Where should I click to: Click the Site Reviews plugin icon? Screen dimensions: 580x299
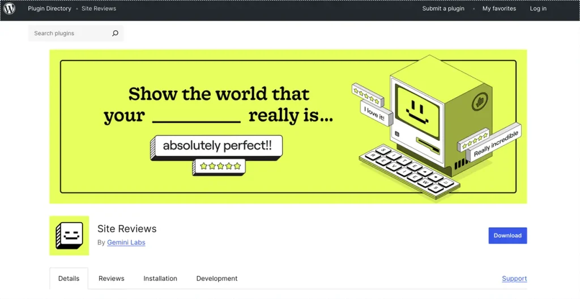69,236
